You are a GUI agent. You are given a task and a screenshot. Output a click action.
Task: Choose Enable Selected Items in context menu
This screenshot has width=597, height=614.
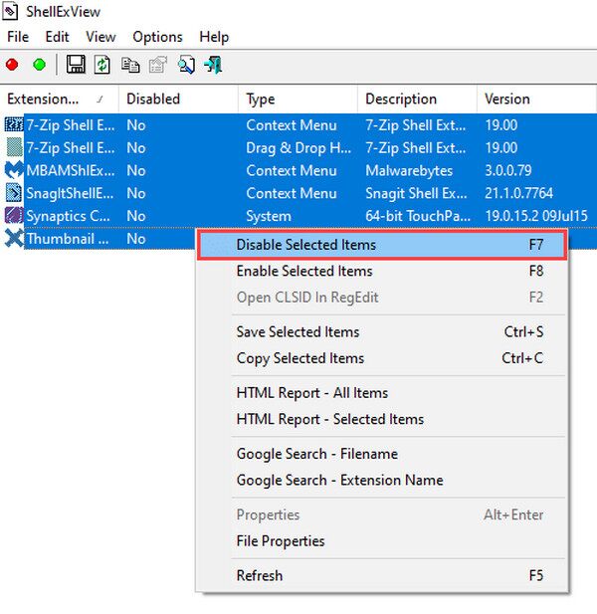[x=382, y=271]
